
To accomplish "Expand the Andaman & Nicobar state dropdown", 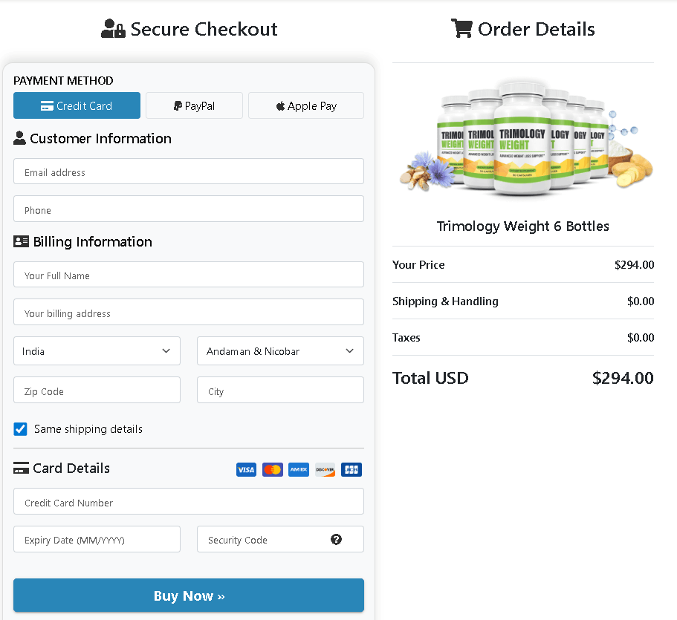I will pyautogui.click(x=280, y=351).
